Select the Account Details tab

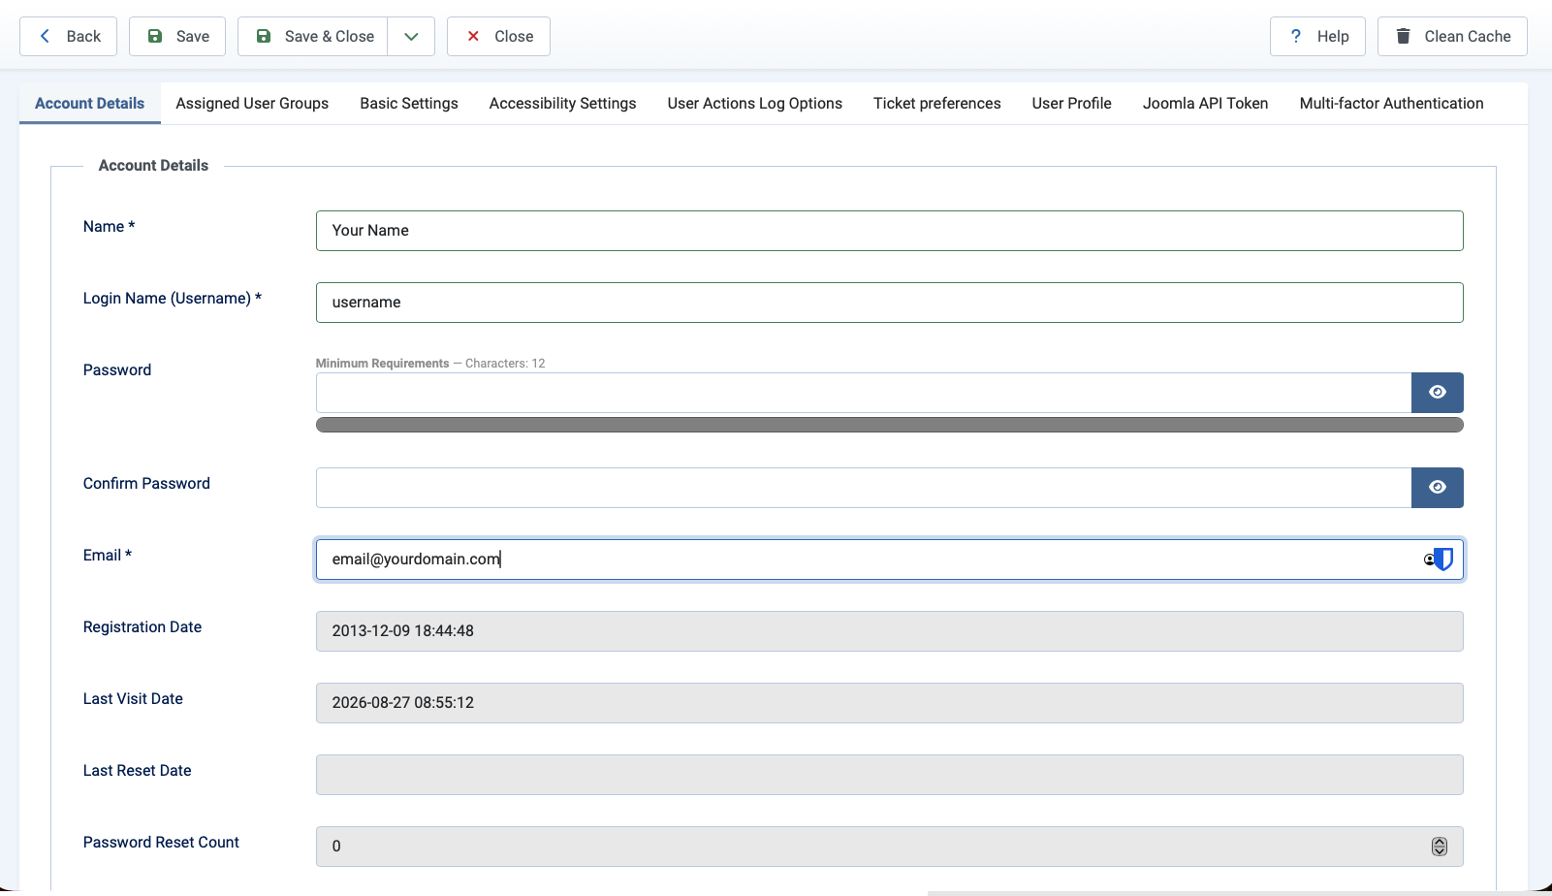click(x=89, y=103)
